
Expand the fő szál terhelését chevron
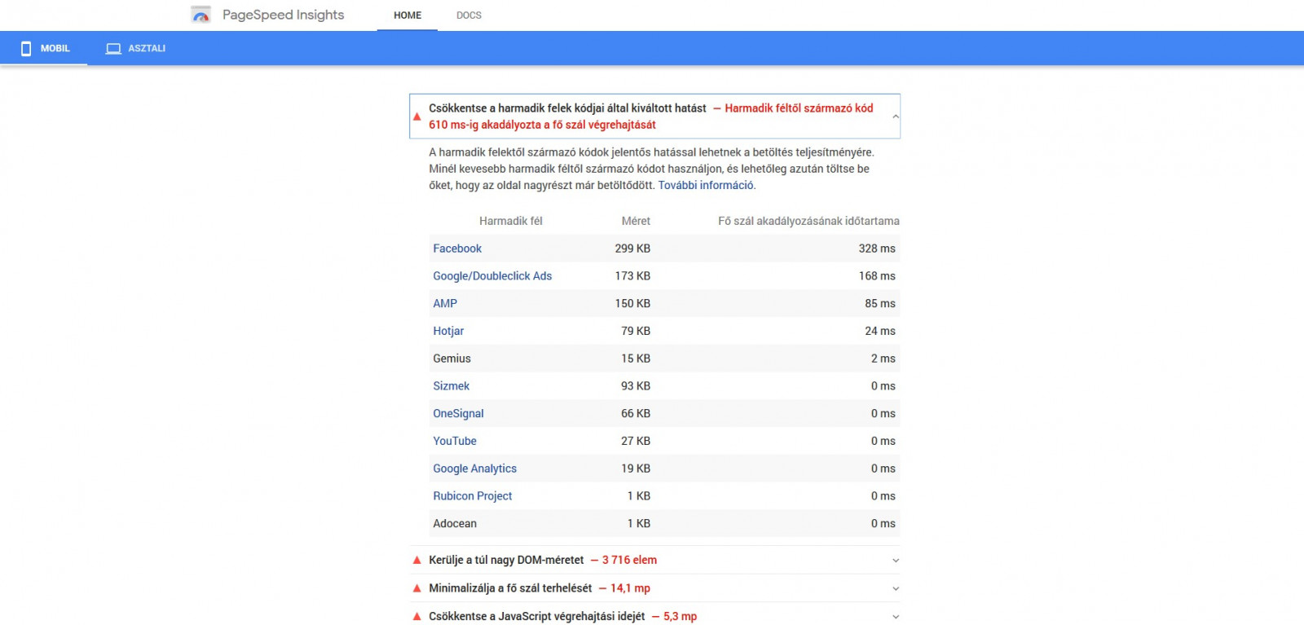[x=896, y=588]
